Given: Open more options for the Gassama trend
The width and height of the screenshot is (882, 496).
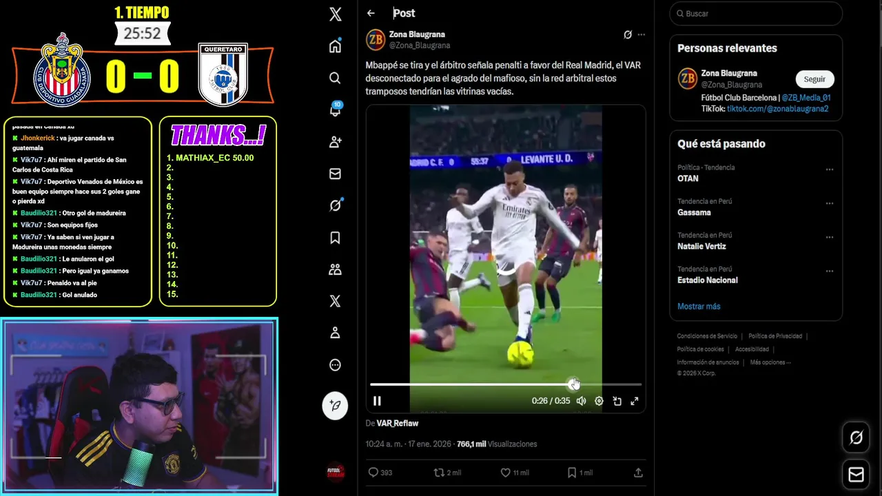Looking at the screenshot, I should 830,204.
